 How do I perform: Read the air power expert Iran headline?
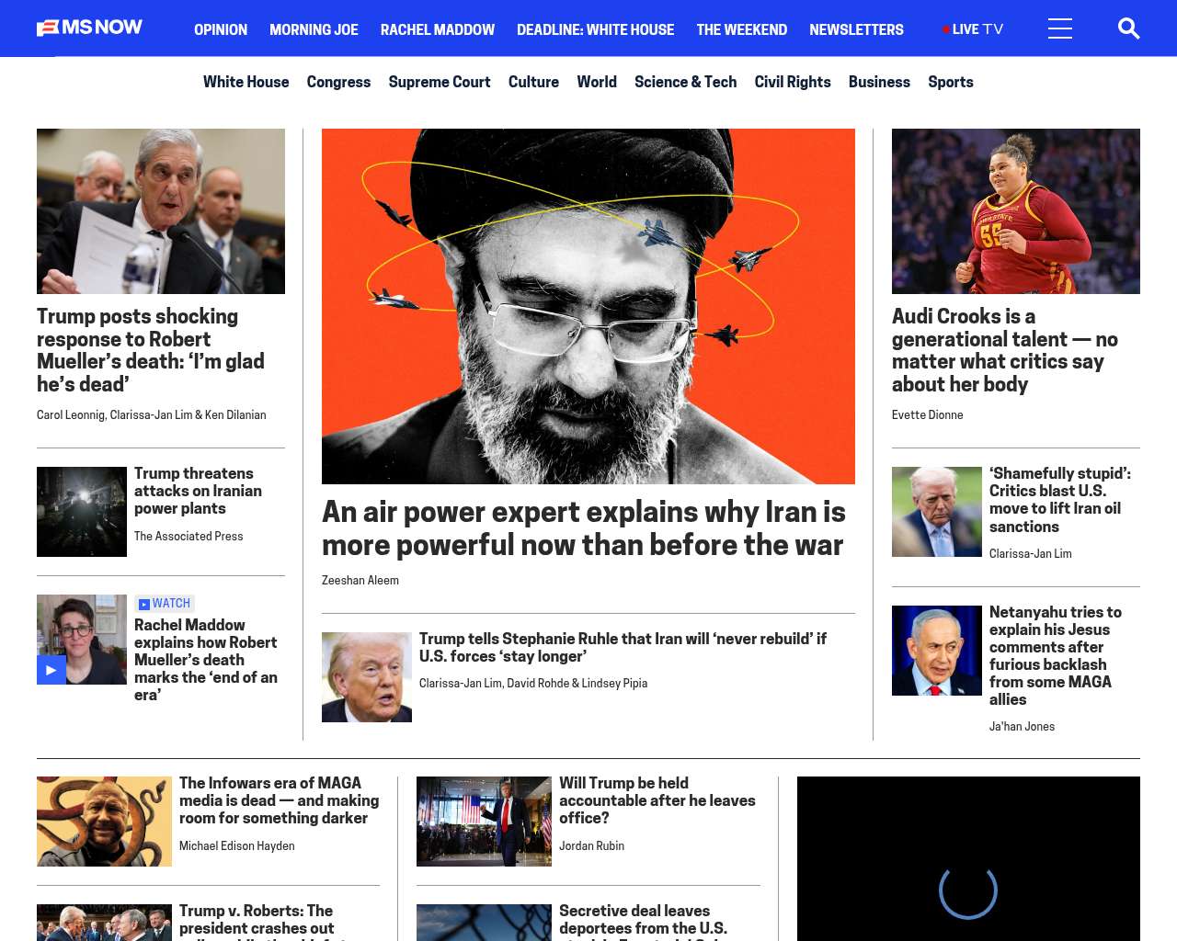pos(584,528)
